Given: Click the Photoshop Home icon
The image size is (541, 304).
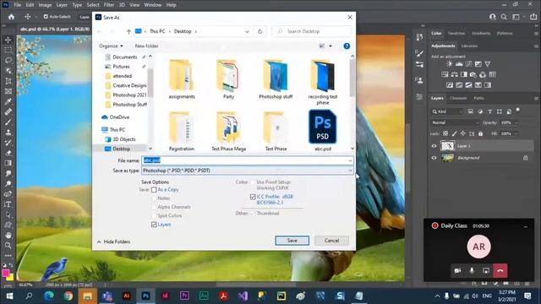Looking at the screenshot, I should click(x=11, y=17).
